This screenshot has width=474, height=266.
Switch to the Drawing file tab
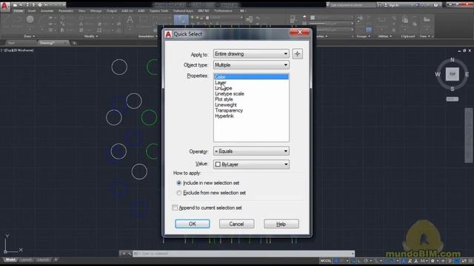[x=53, y=43]
